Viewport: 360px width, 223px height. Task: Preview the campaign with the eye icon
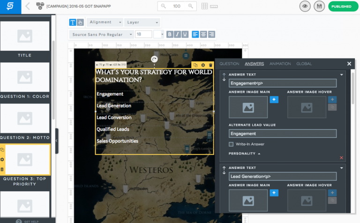[305, 7]
